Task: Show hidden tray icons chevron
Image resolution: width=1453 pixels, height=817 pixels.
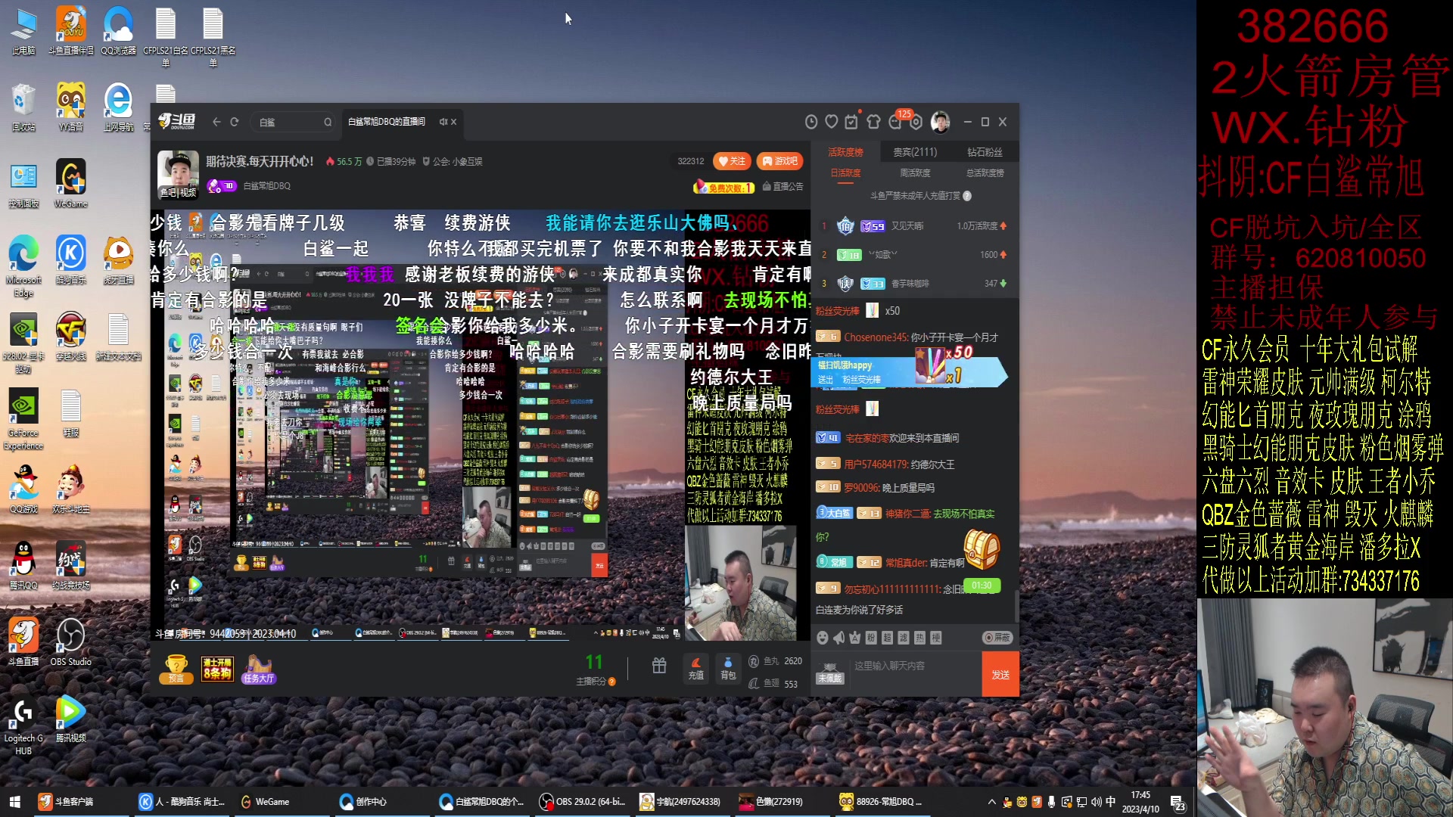Action: (991, 802)
